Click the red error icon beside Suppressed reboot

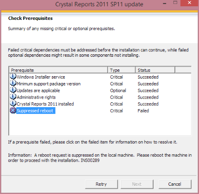coord(13,111)
